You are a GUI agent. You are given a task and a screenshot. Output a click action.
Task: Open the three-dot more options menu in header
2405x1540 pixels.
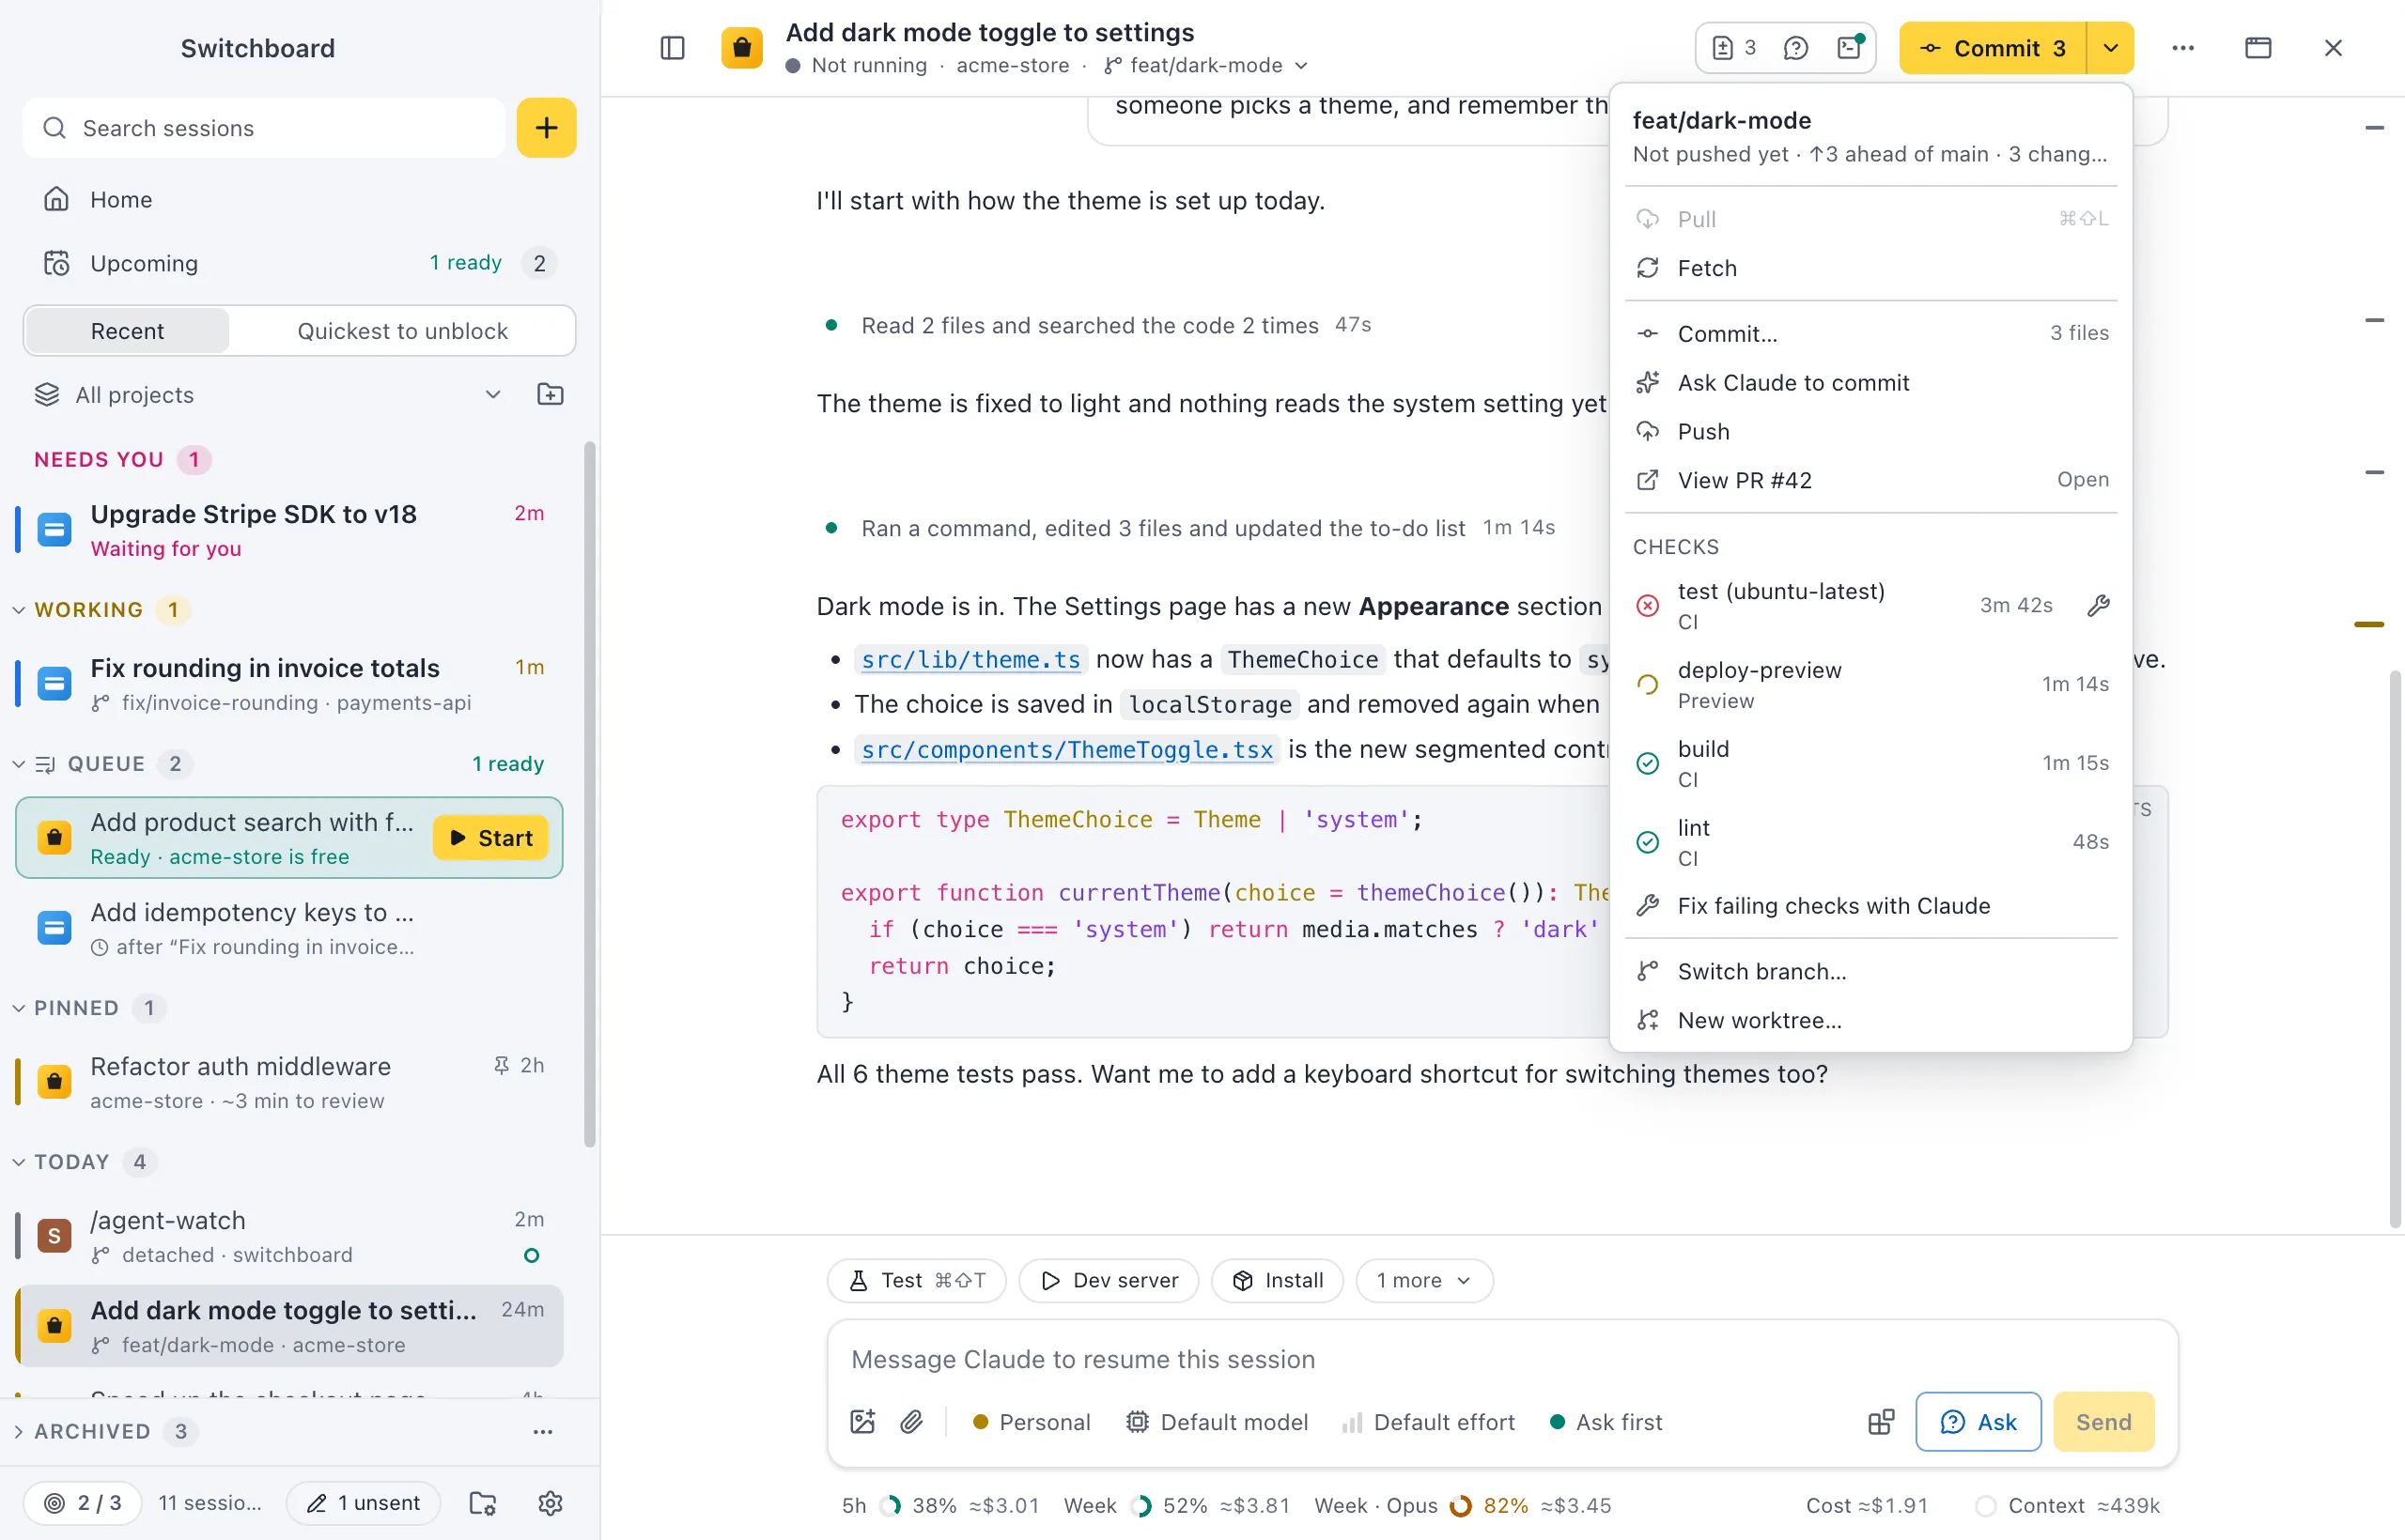2183,48
